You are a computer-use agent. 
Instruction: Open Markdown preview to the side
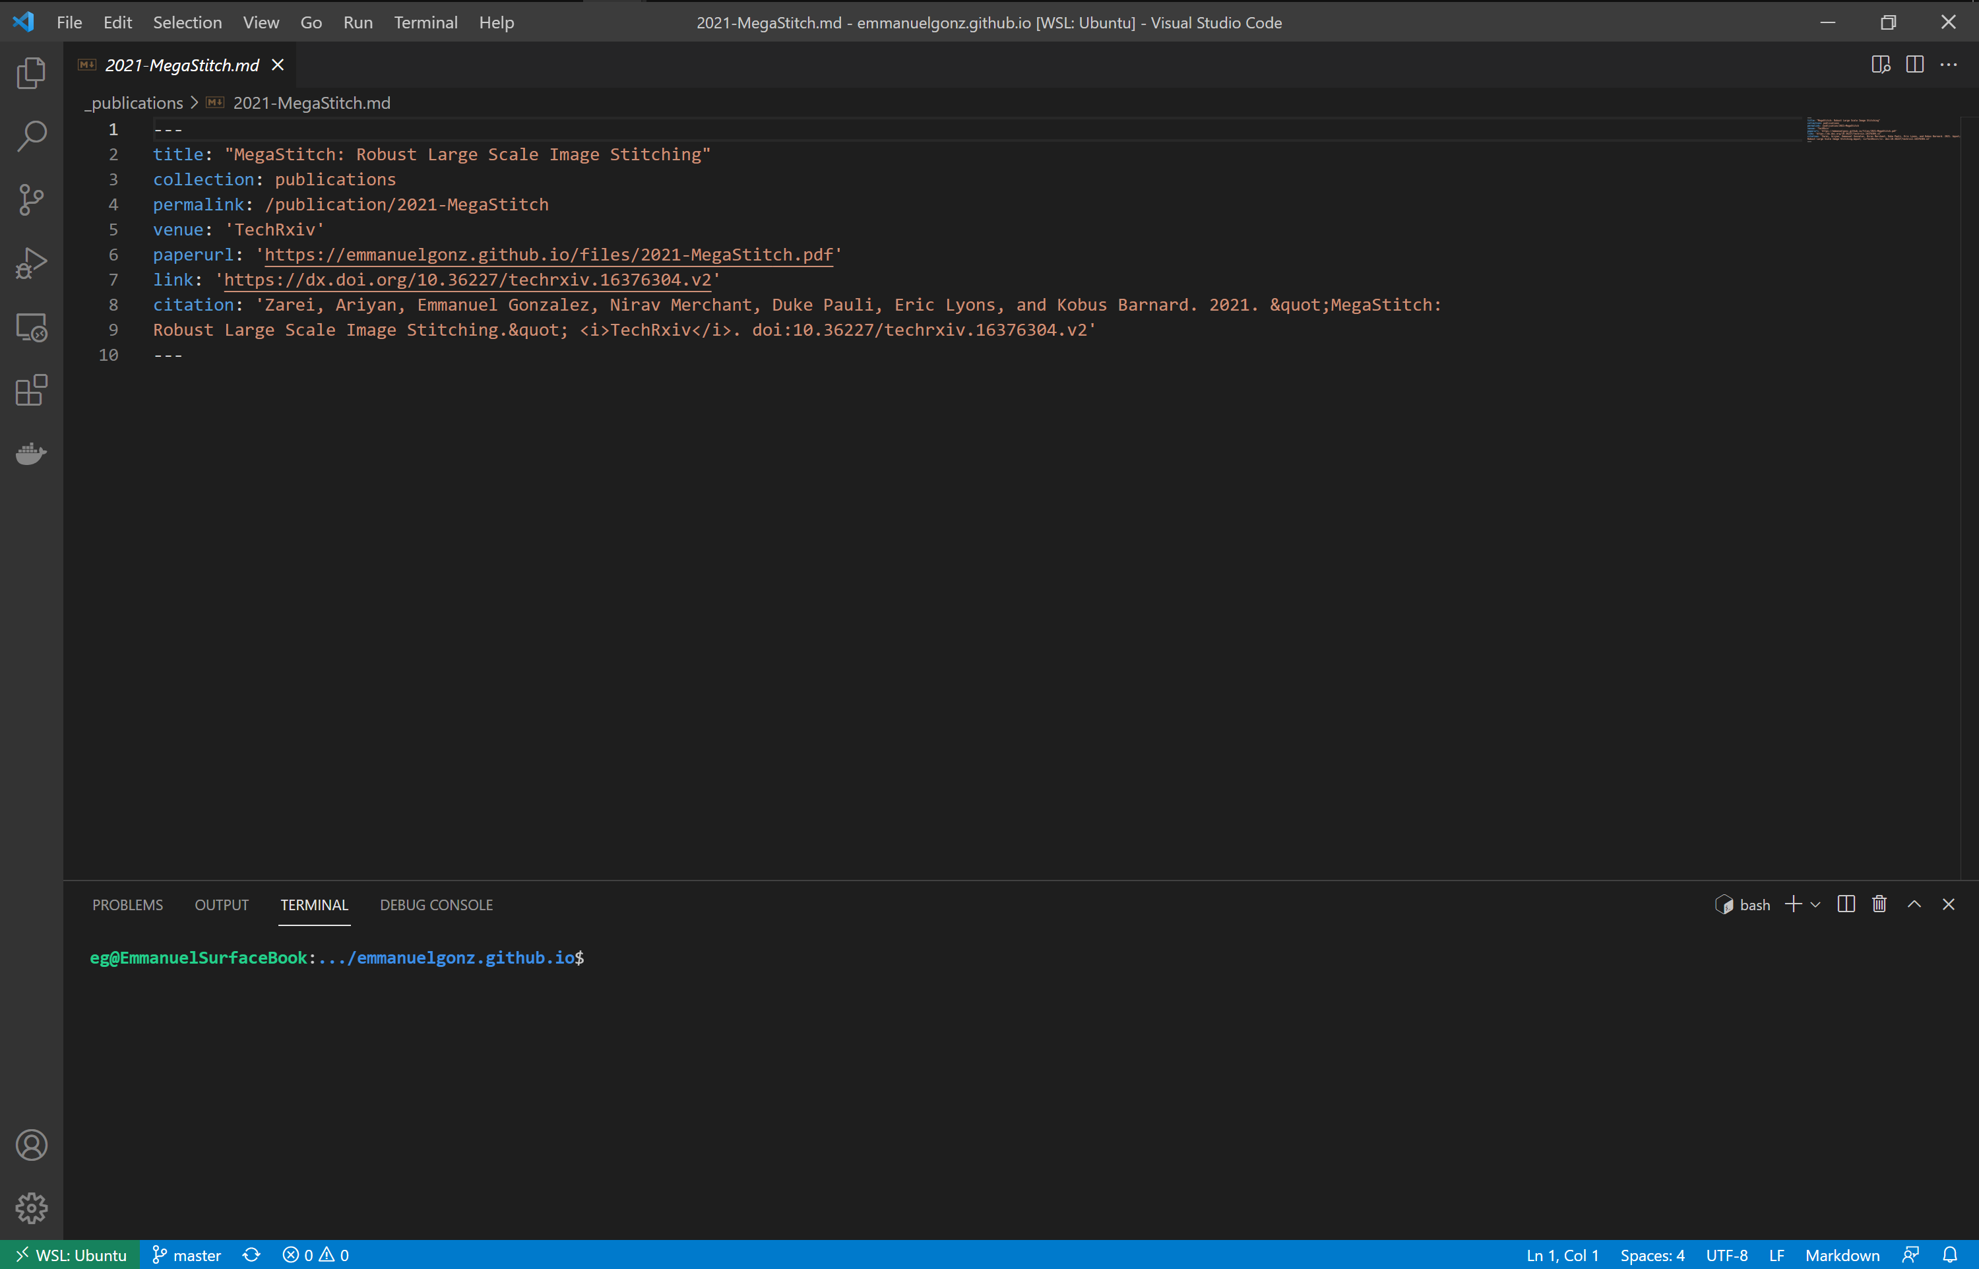1880,65
